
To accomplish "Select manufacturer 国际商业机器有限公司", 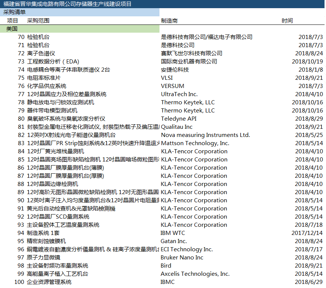I will pos(189,62).
